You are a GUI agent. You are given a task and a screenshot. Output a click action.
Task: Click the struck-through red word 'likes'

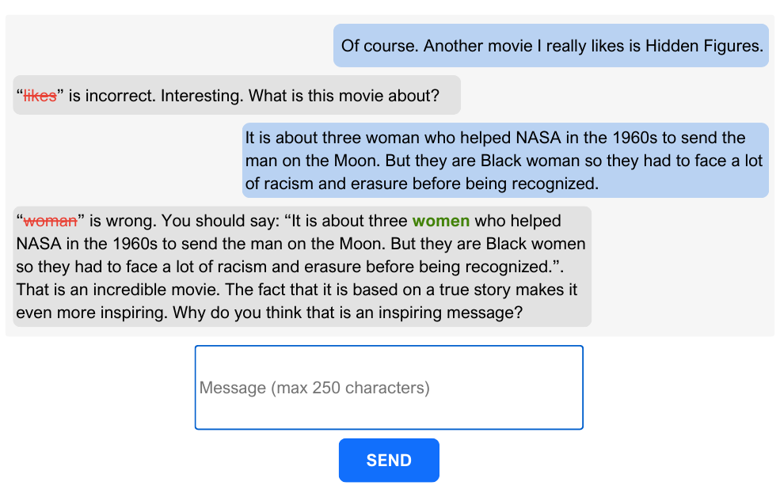click(40, 97)
